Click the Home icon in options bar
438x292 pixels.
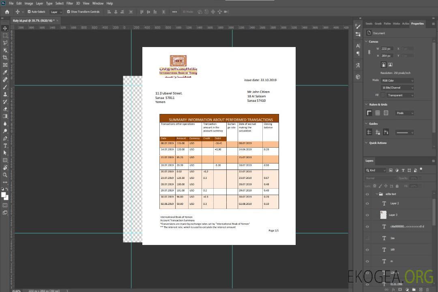7,12
